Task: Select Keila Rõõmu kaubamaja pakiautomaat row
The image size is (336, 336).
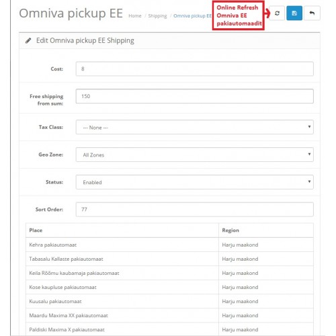Action: 169,273
